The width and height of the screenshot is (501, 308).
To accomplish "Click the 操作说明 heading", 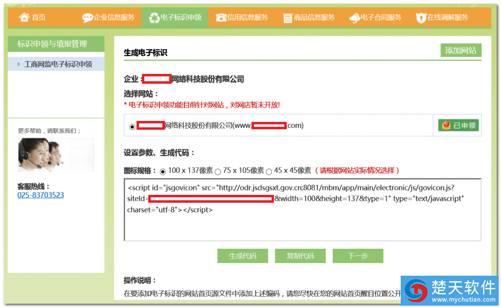I will 139,281.
